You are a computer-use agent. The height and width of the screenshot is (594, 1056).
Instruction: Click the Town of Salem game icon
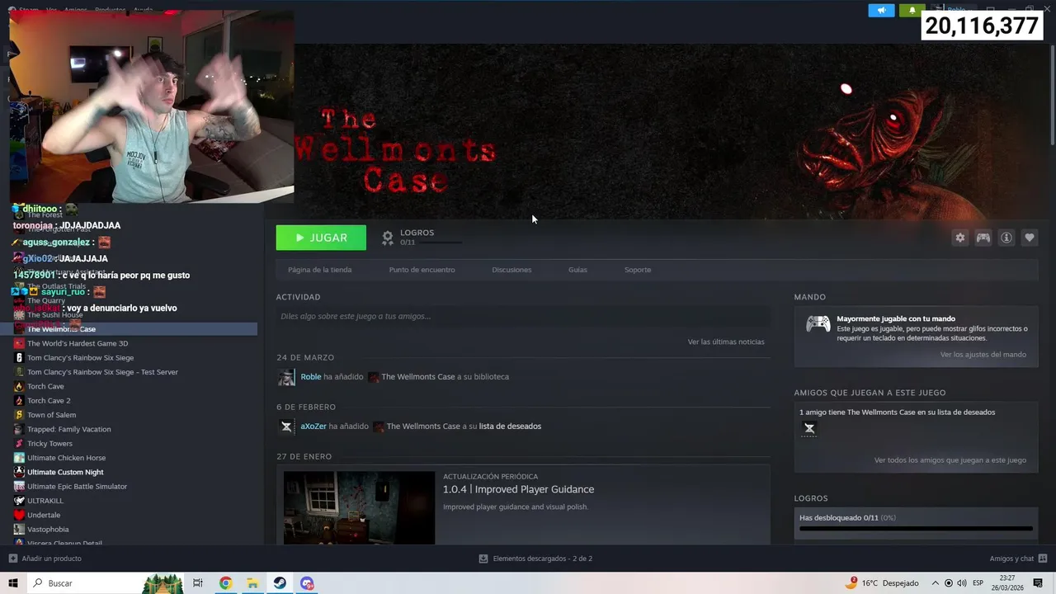point(19,415)
